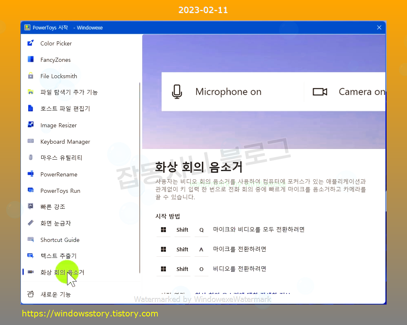Click the PowerToys Run icon
407x325 pixels.
pos(31,190)
